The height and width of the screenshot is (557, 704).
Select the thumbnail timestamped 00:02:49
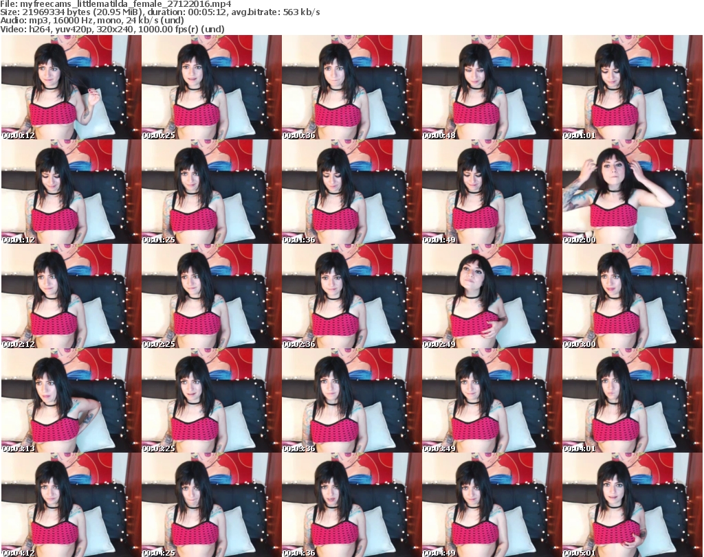492,296
